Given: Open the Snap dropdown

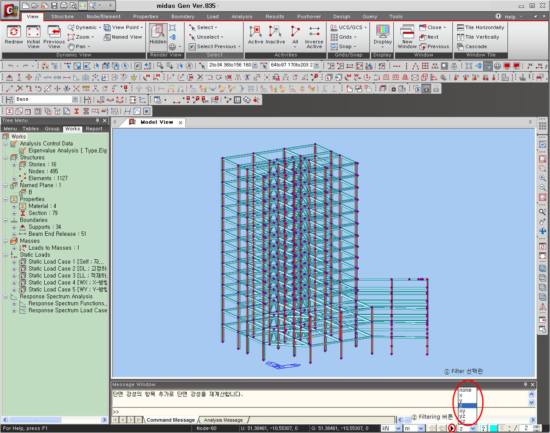Looking at the screenshot, I should coord(343,46).
